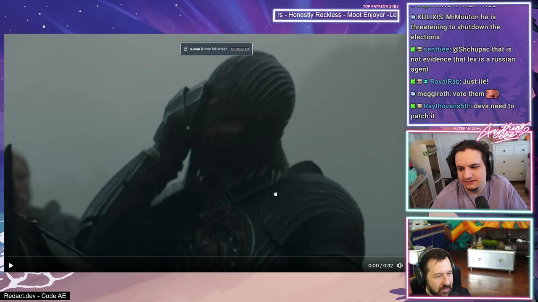The height and width of the screenshot is (302, 538).
Task: Mute the video using the speaker icon
Action: 400,266
